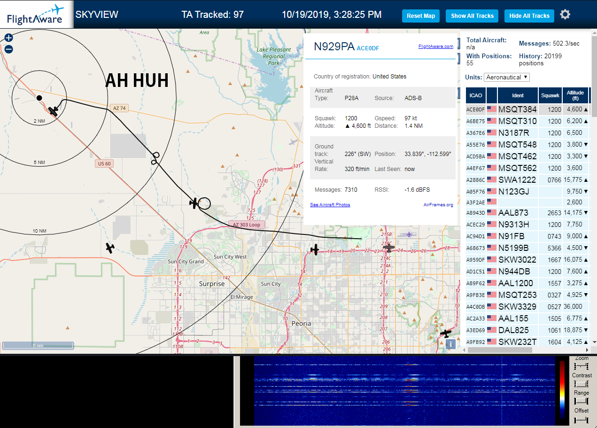Open the AirFrames.org link
The height and width of the screenshot is (428, 597).
pyautogui.click(x=438, y=205)
